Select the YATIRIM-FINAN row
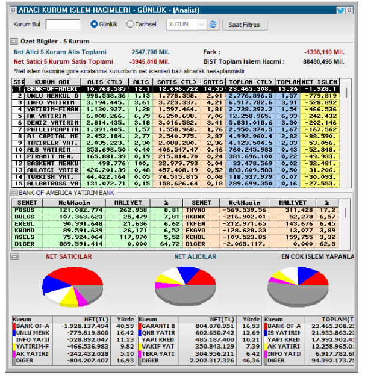This screenshot has width=365, height=378. (x=176, y=109)
